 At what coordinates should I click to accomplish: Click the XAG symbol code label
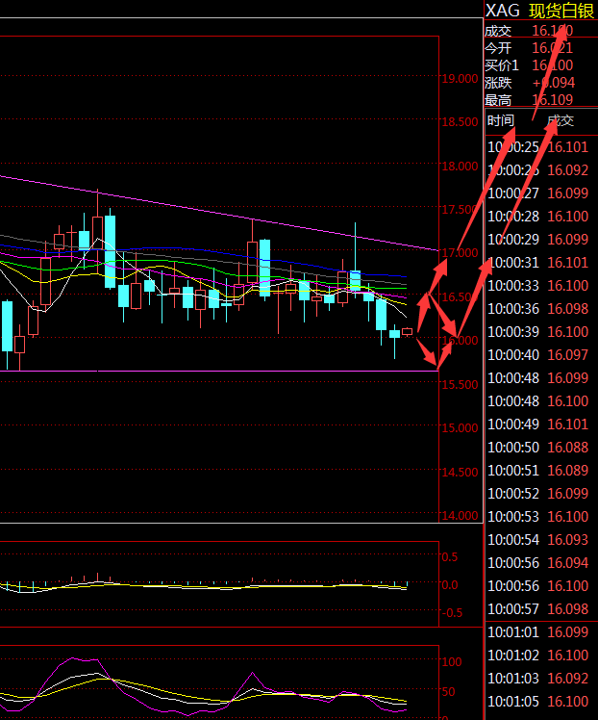pyautogui.click(x=503, y=10)
